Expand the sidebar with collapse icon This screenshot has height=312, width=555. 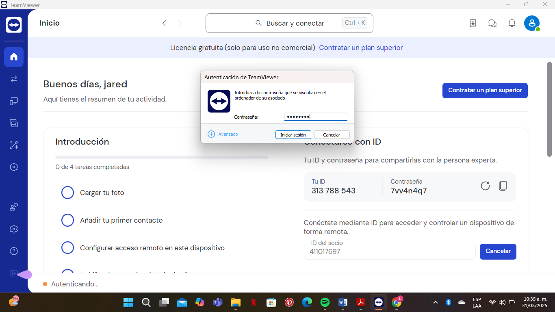(14, 273)
